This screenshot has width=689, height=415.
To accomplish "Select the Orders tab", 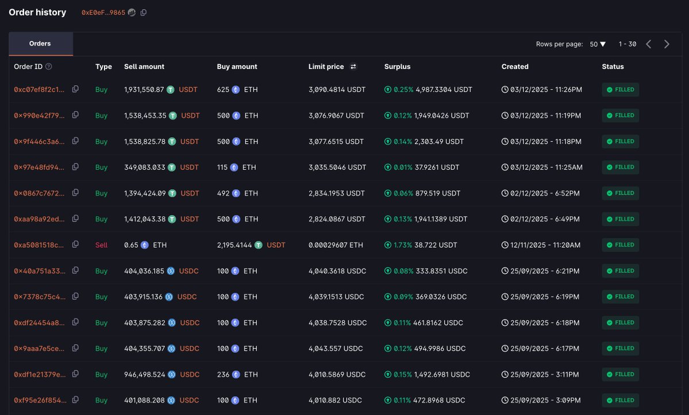I will coord(40,44).
